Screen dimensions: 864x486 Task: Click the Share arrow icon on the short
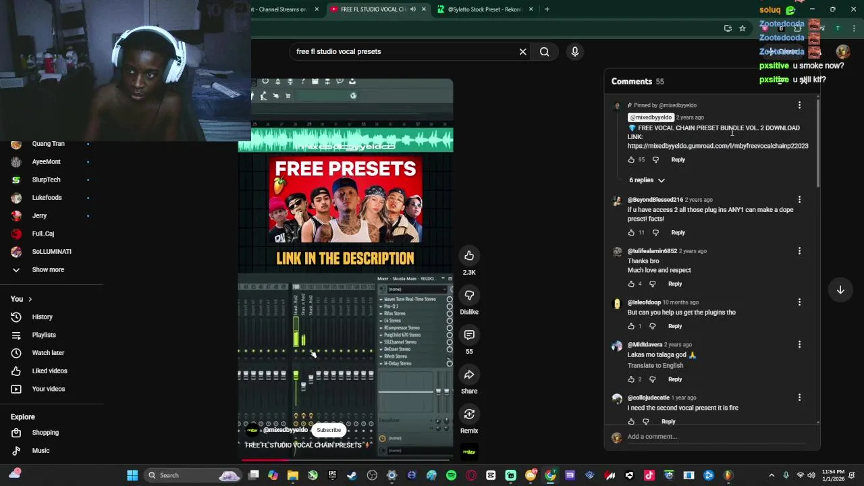[x=469, y=375]
